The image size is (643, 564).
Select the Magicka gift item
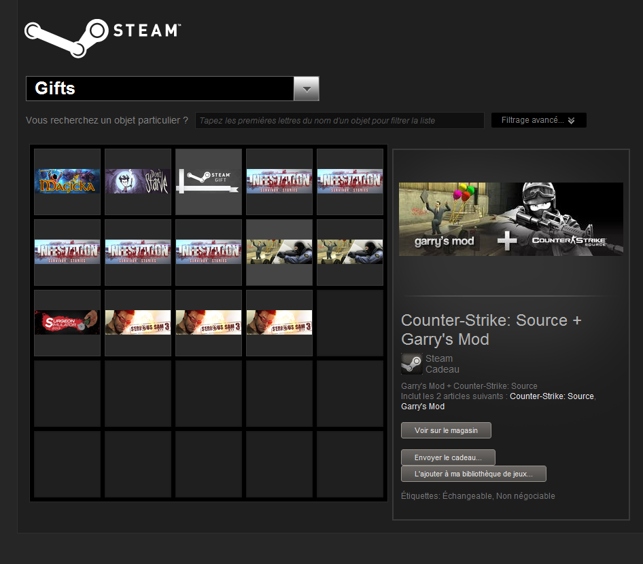pyautogui.click(x=67, y=181)
